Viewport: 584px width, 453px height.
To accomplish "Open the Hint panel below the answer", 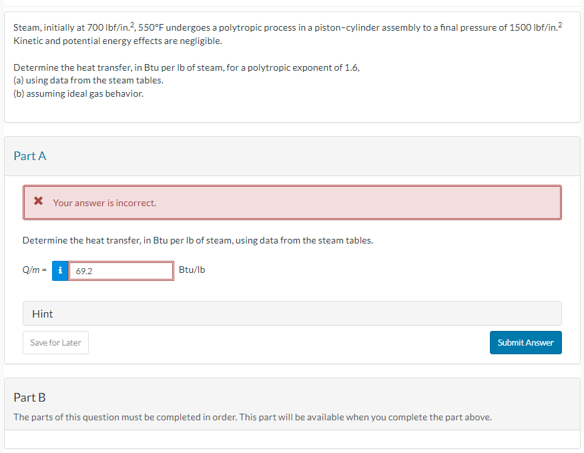I will (x=42, y=314).
